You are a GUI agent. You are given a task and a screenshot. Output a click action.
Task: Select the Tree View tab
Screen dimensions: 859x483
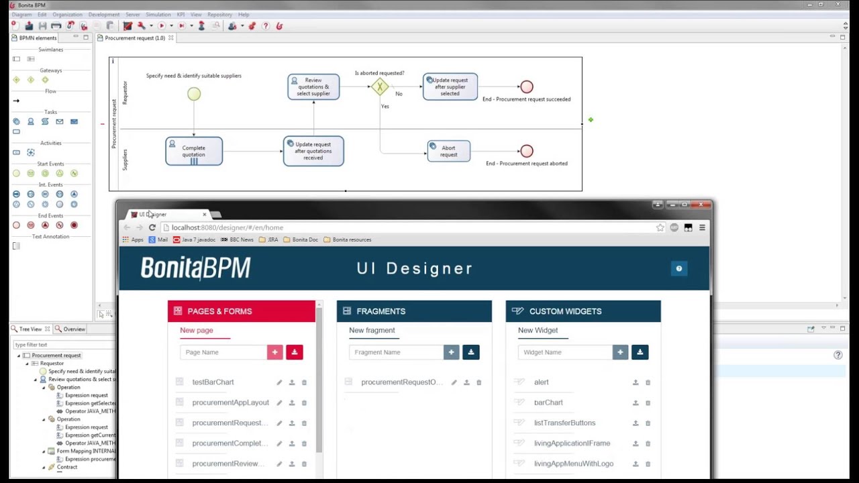30,329
